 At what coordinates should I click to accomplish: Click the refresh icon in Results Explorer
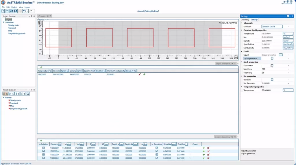[28, 94]
